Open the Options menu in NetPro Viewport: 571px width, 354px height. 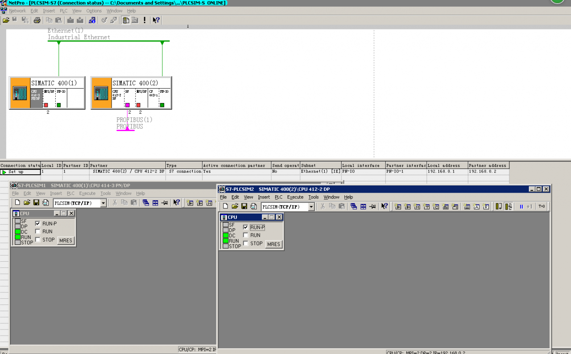(x=94, y=11)
